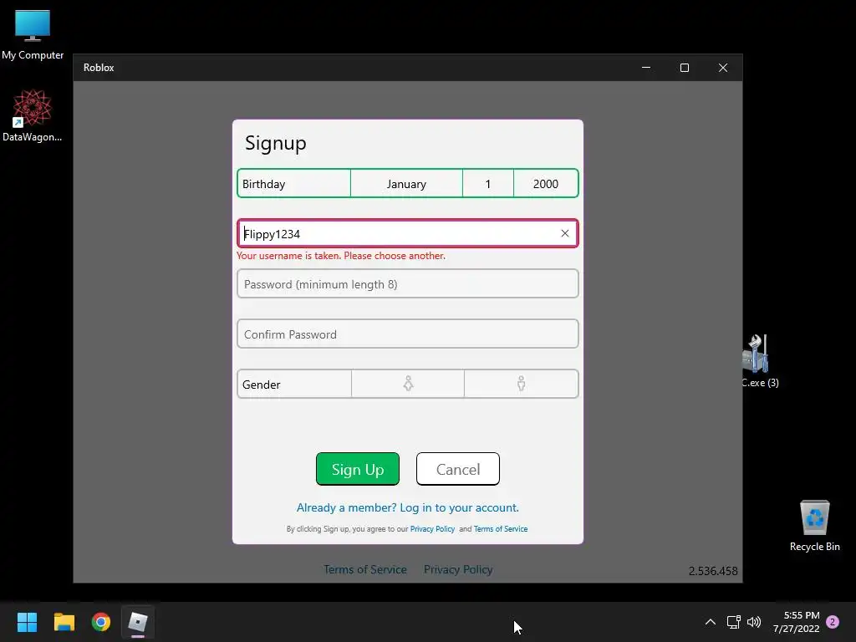Open Privacy Policy link in signup dialog
Image resolution: width=856 pixels, height=642 pixels.
[432, 529]
